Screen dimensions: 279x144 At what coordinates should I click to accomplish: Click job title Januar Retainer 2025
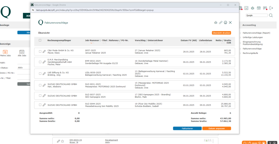pos(96,53)
